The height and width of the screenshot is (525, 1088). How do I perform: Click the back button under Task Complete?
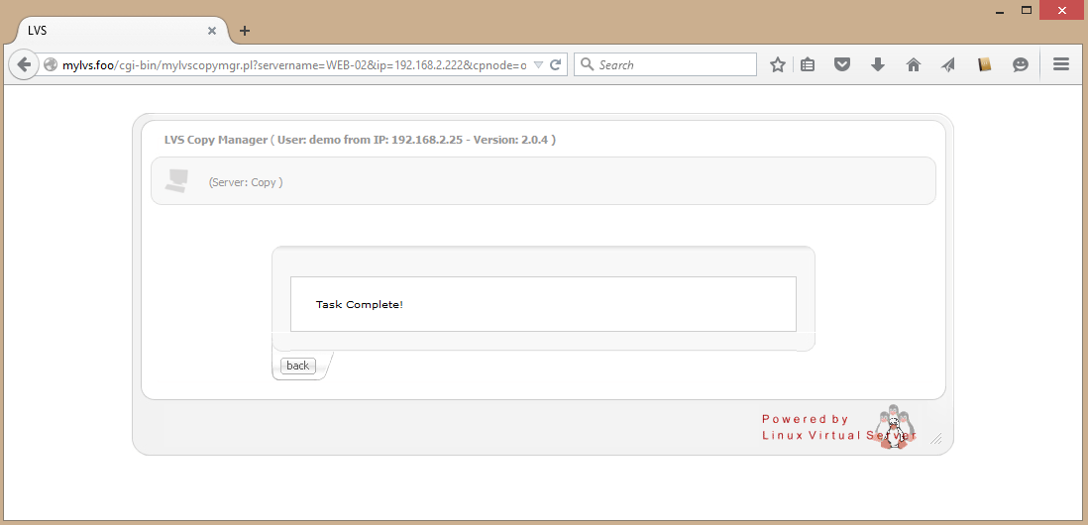coord(297,366)
